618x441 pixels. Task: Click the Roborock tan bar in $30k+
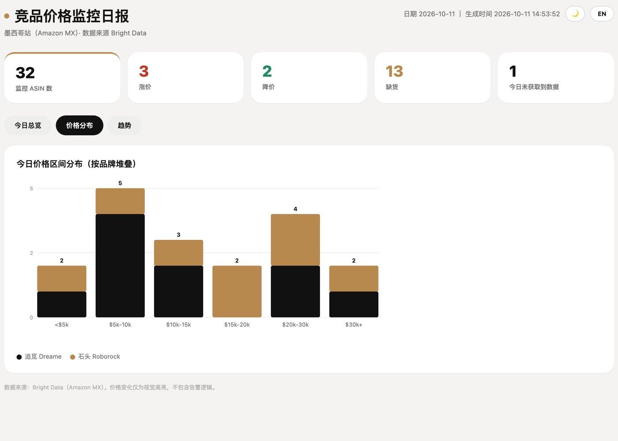[x=354, y=279]
